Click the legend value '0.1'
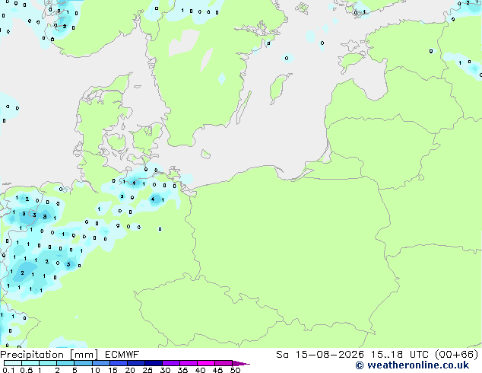Viewport: 482px width, 373px height. pyautogui.click(x=8, y=370)
